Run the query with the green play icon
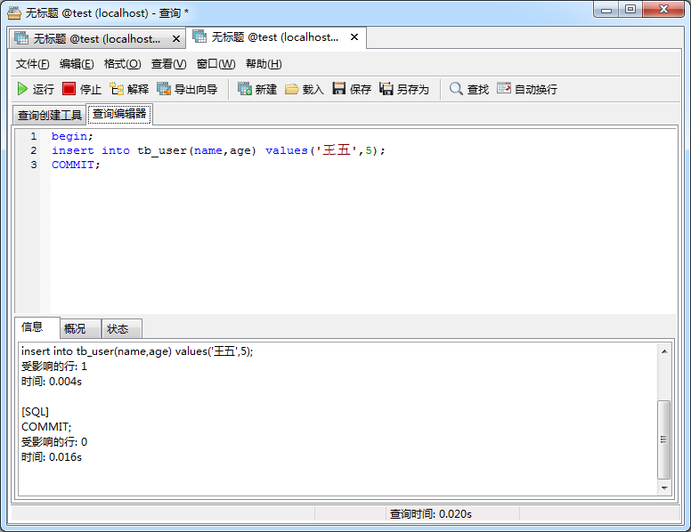This screenshot has width=691, height=532. point(22,89)
